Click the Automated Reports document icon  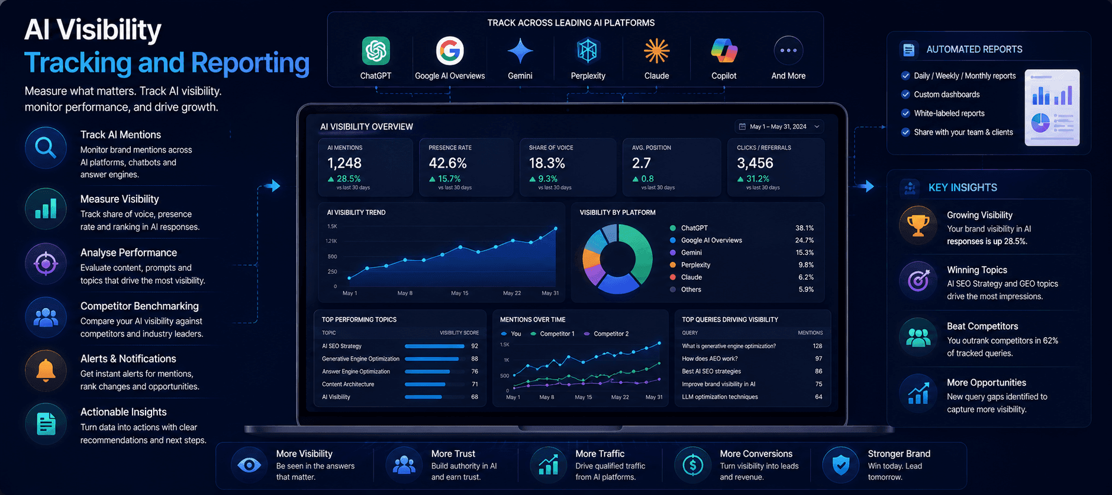(909, 50)
